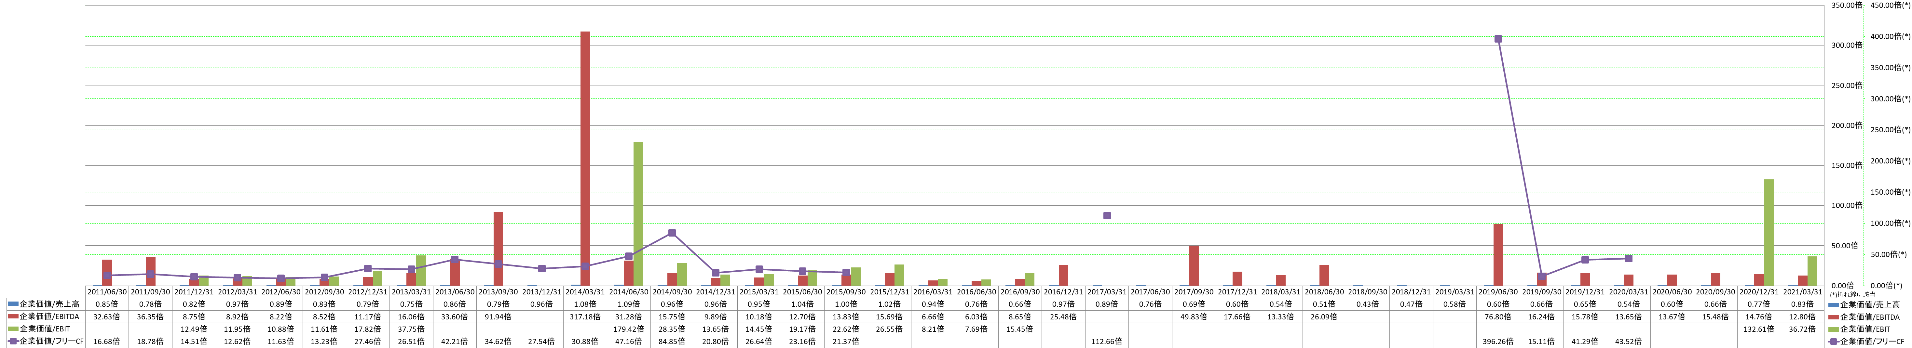The height and width of the screenshot is (348, 1912).
Task: Select the 179.42倍 EBIT cell
Action: [x=629, y=329]
